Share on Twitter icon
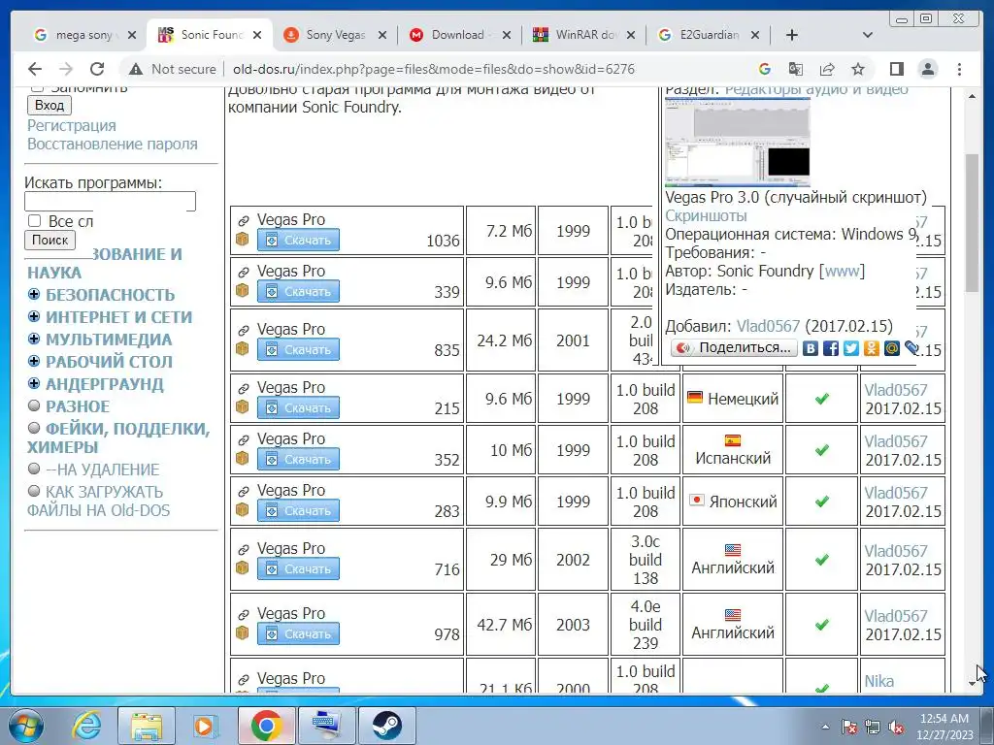Screen dimensions: 994x745 tap(850, 348)
